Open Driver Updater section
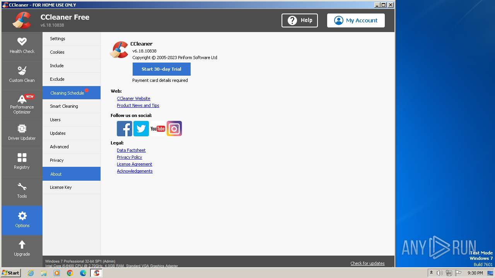Screen dimensions: 495x278 point(22,133)
